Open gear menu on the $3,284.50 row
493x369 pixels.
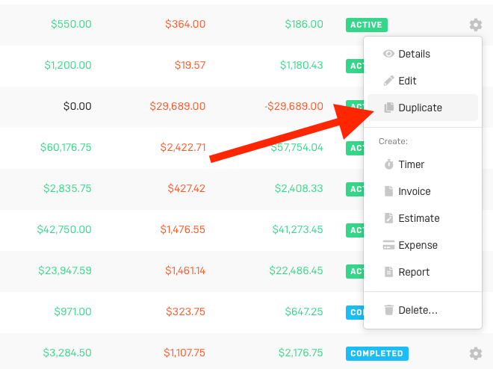[x=476, y=353]
